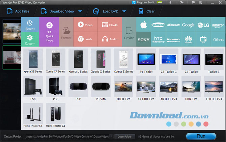Screen dimensions: 226x142
Task: Select the Apple device brand
Action: [x=144, y=25]
